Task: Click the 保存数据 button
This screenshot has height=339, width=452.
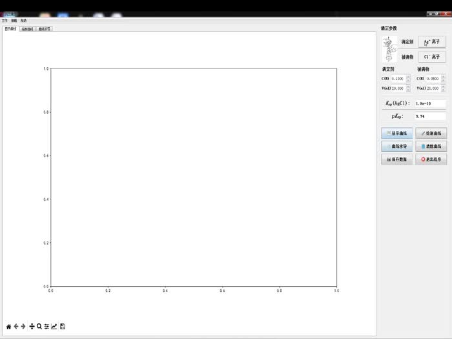Action: [x=397, y=159]
